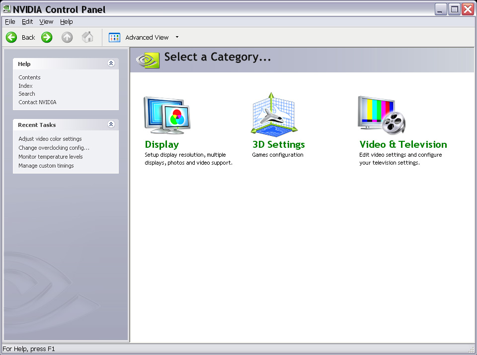Click 'Edit video settings and configure' text
The image size is (477, 355).
400,155
